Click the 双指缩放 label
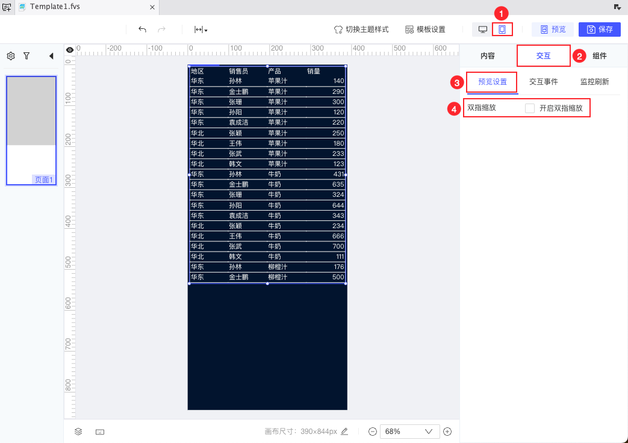The height and width of the screenshot is (443, 628). click(482, 108)
